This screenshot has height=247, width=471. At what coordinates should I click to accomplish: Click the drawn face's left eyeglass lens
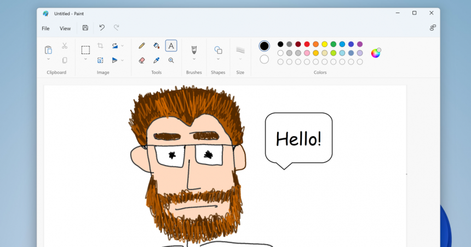pos(170,156)
